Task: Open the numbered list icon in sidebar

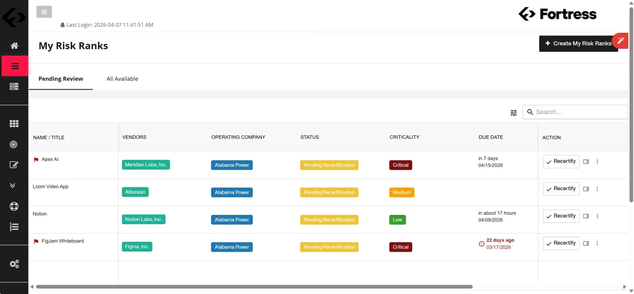Action: pos(14,227)
